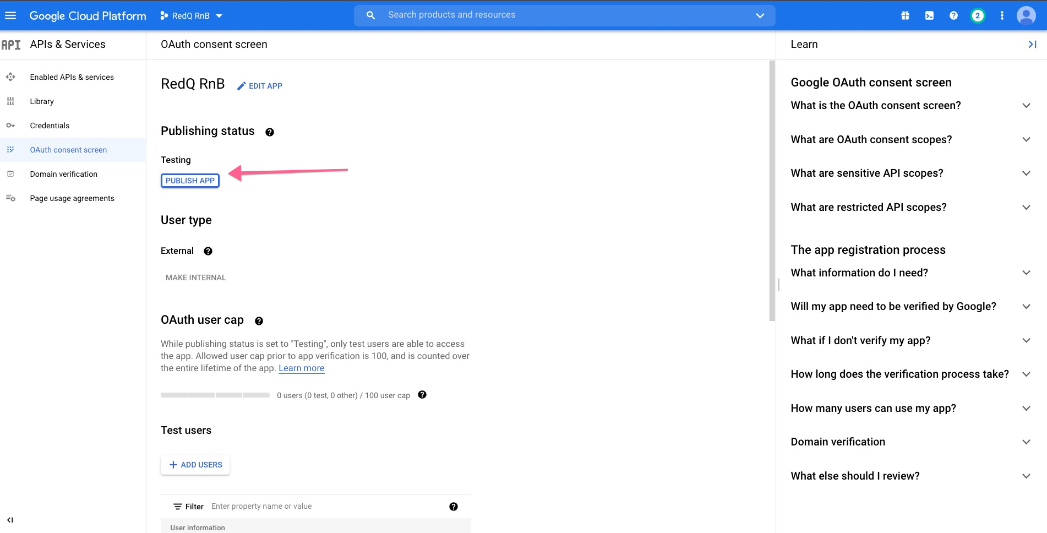1047x533 pixels.
Task: Open Credentials in sidebar
Action: [73, 126]
